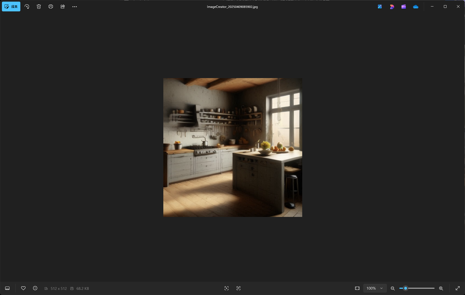Maximize the Photos window

(x=445, y=7)
